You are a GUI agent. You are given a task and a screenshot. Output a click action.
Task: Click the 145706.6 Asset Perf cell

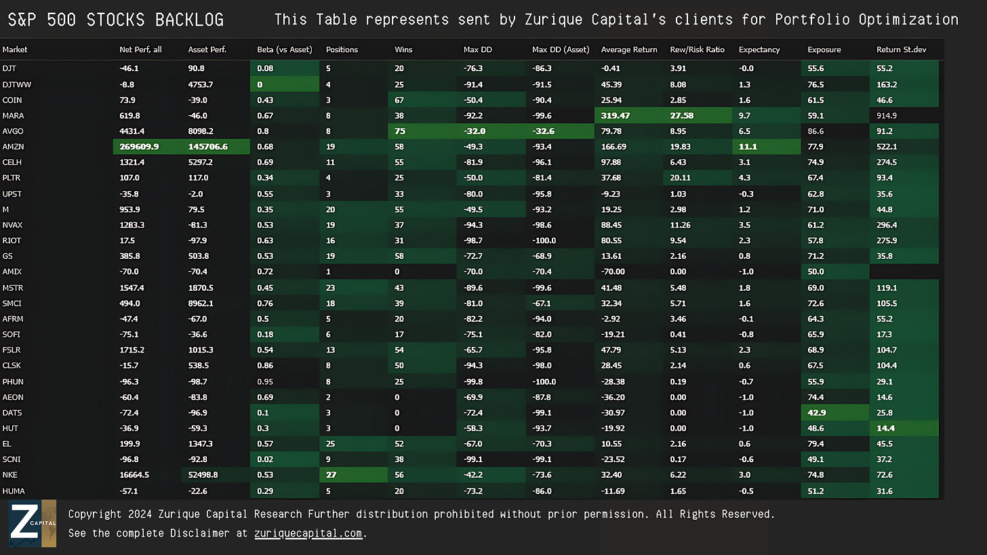click(216, 146)
